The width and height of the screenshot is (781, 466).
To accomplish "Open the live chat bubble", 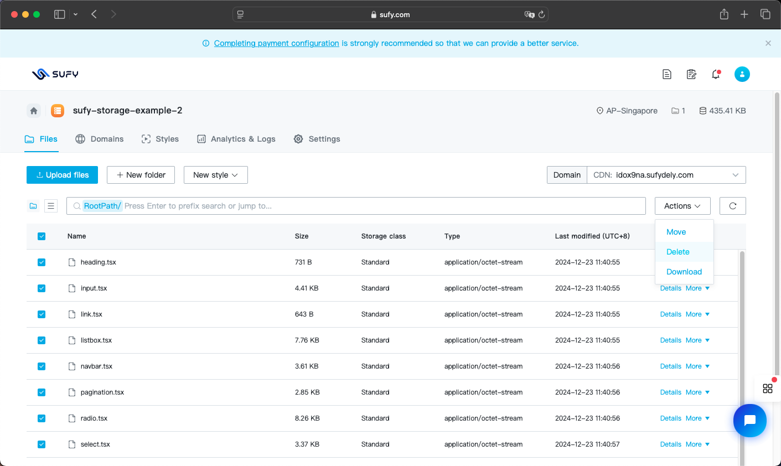I will tap(750, 421).
